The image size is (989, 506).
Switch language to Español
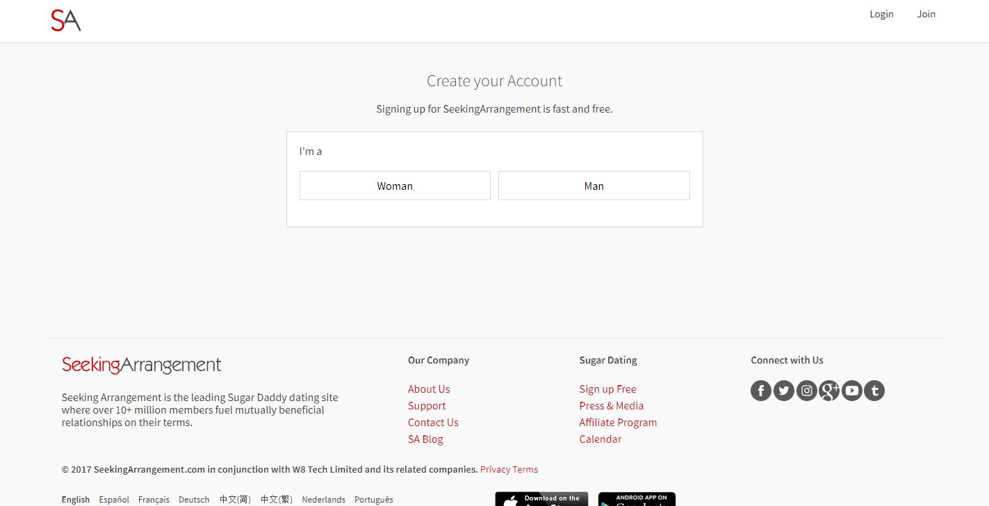pos(114,500)
